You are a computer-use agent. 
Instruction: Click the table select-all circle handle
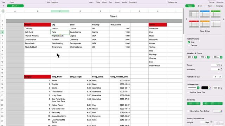coord(3,11)
